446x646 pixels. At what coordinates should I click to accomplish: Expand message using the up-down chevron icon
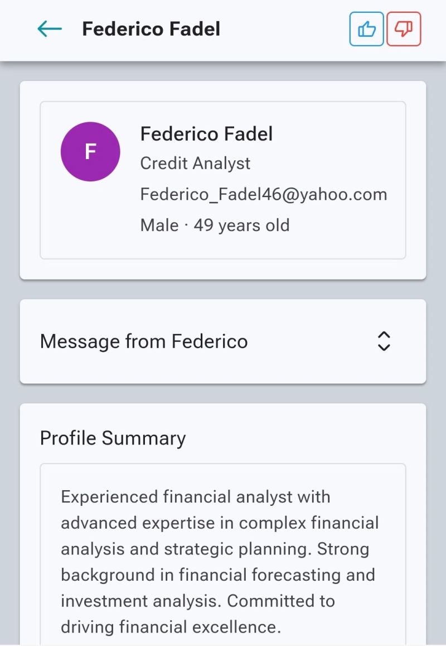[384, 341]
